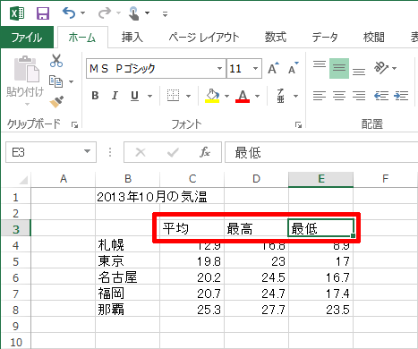Select cell with value 25.3
This screenshot has height=349, width=418.
pyautogui.click(x=192, y=310)
